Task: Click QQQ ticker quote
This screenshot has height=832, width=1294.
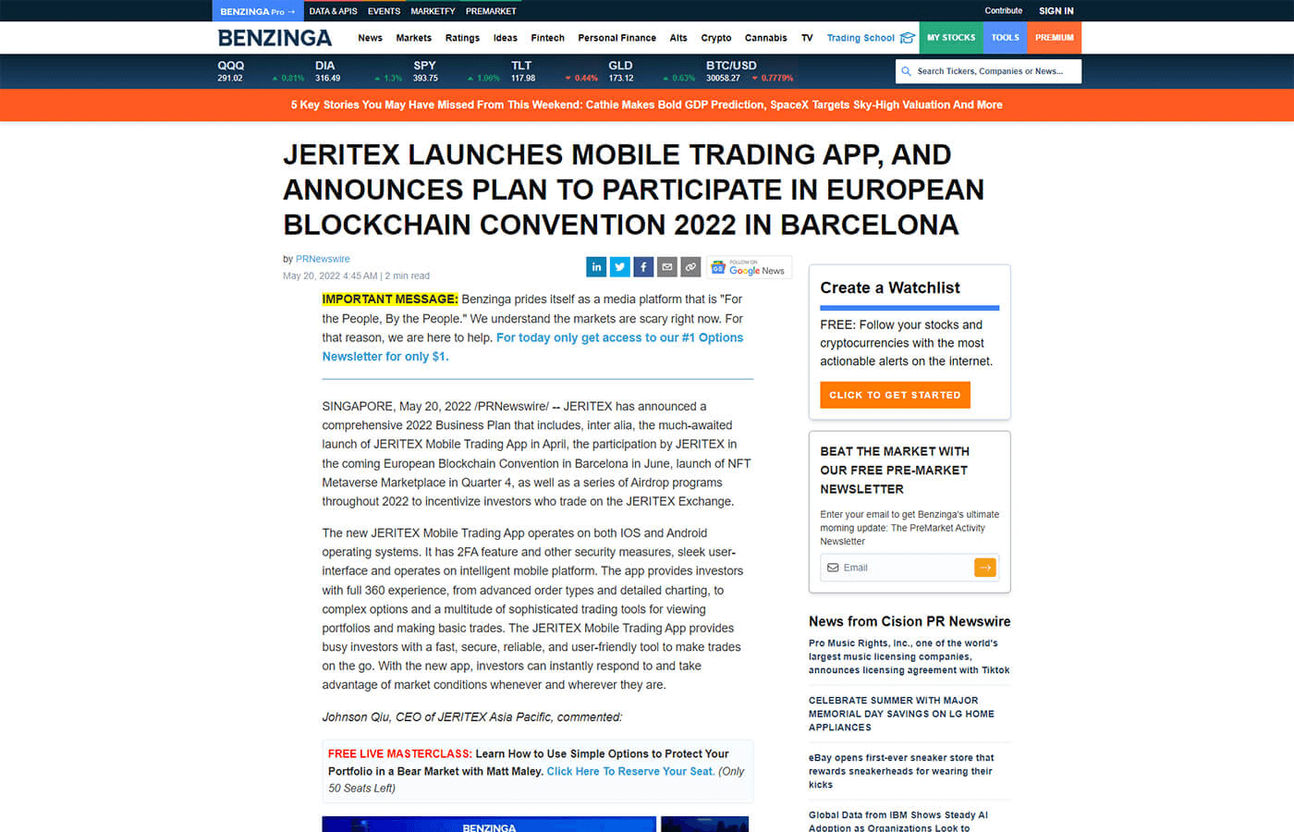Action: (261, 71)
